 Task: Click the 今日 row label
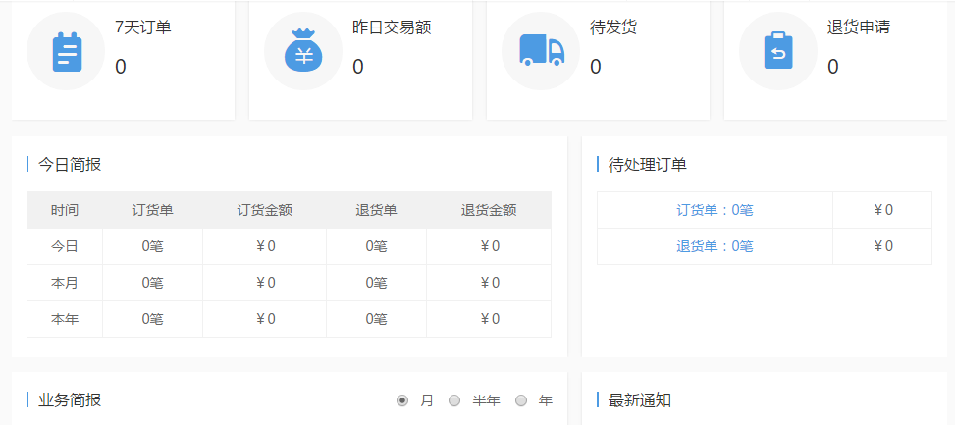65,246
